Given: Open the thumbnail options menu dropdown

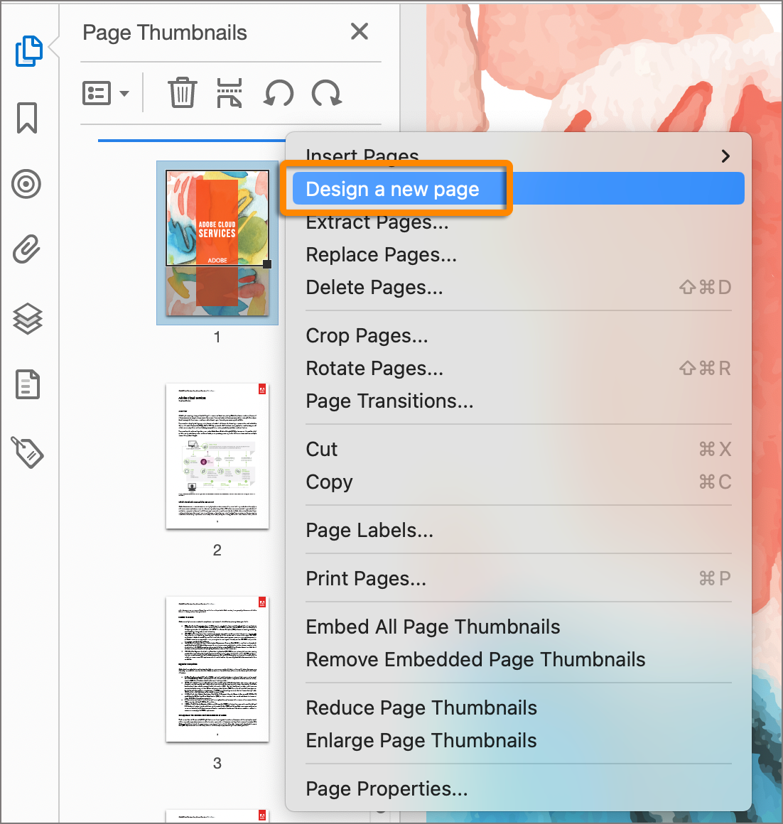Looking at the screenshot, I should [x=106, y=94].
